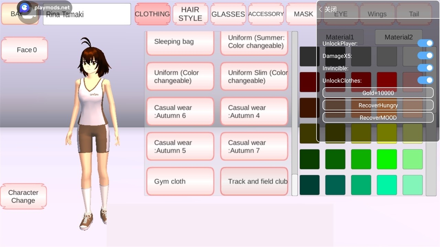Open the HAIR STYLE tab
Screen dimensions: 440x247
pyautogui.click(x=190, y=14)
